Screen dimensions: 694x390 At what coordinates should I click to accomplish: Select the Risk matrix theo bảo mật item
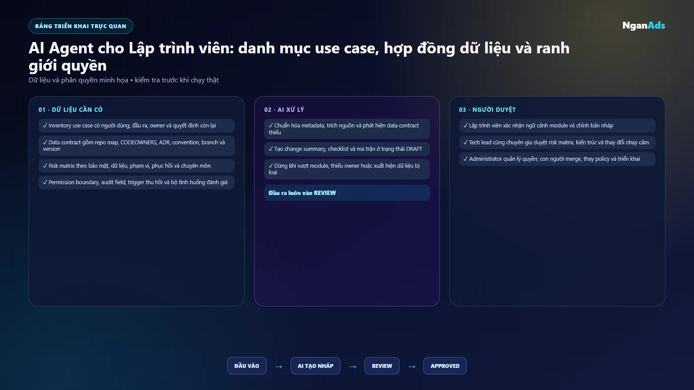[137, 166]
